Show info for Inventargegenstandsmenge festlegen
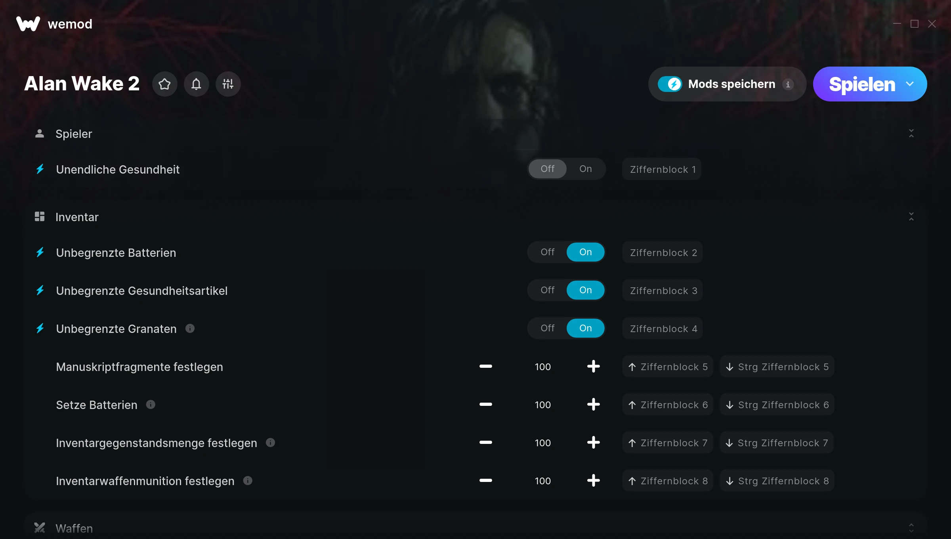Viewport: 951px width, 539px height. click(x=270, y=443)
